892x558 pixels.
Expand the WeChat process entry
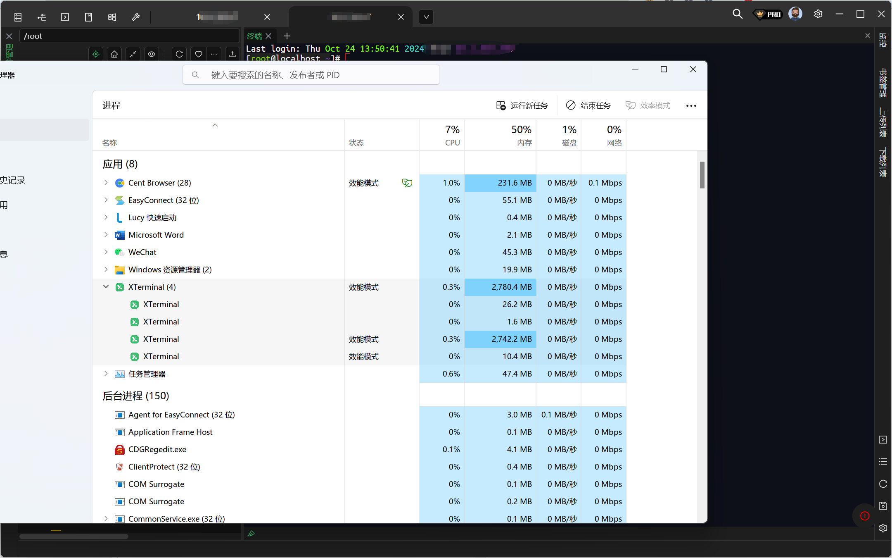(x=106, y=252)
